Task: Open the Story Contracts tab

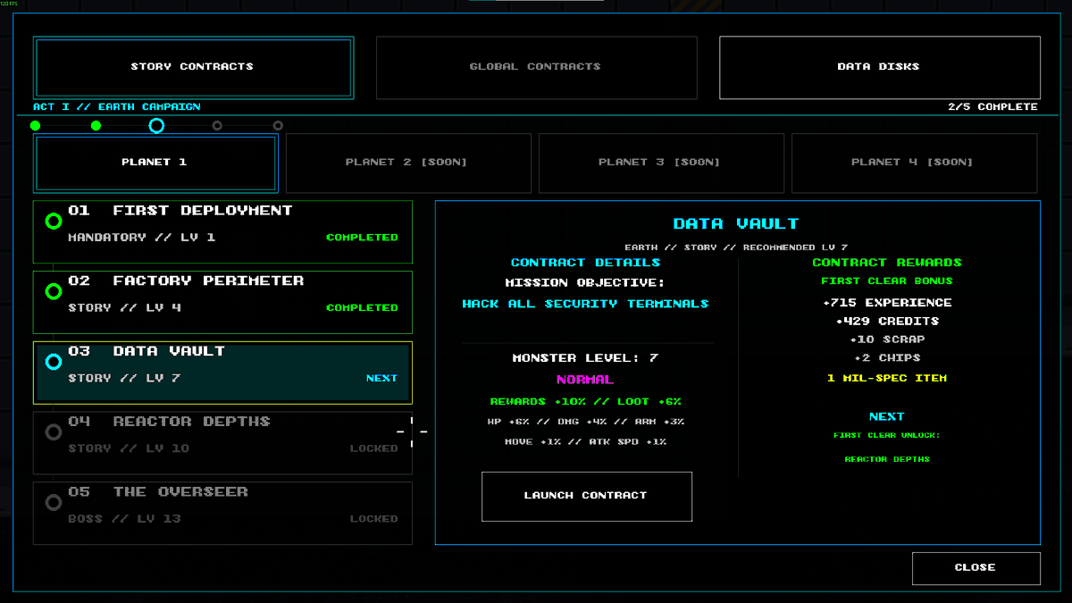Action: coord(193,67)
